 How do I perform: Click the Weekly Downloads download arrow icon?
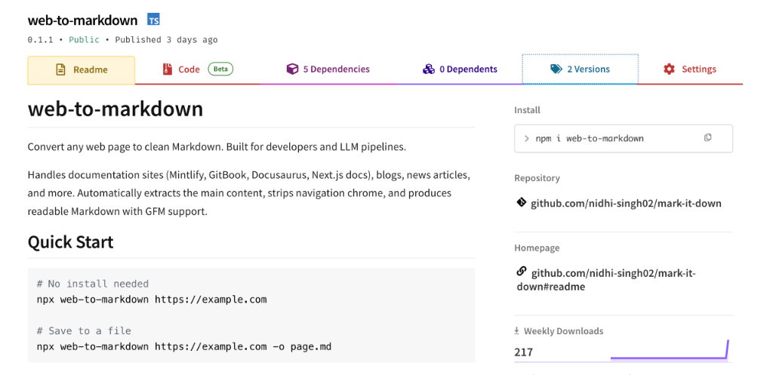(x=517, y=330)
